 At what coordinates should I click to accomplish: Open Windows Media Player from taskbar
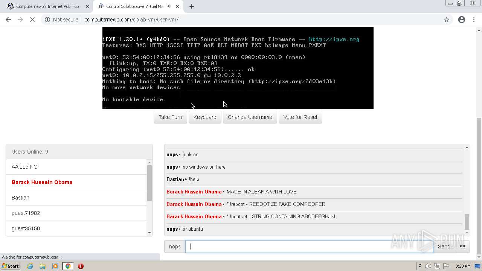[55, 266]
